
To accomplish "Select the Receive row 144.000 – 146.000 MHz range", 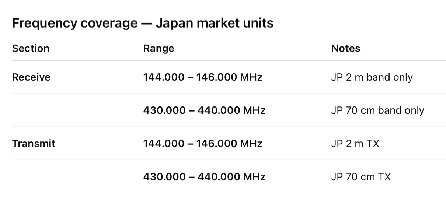I will [203, 77].
